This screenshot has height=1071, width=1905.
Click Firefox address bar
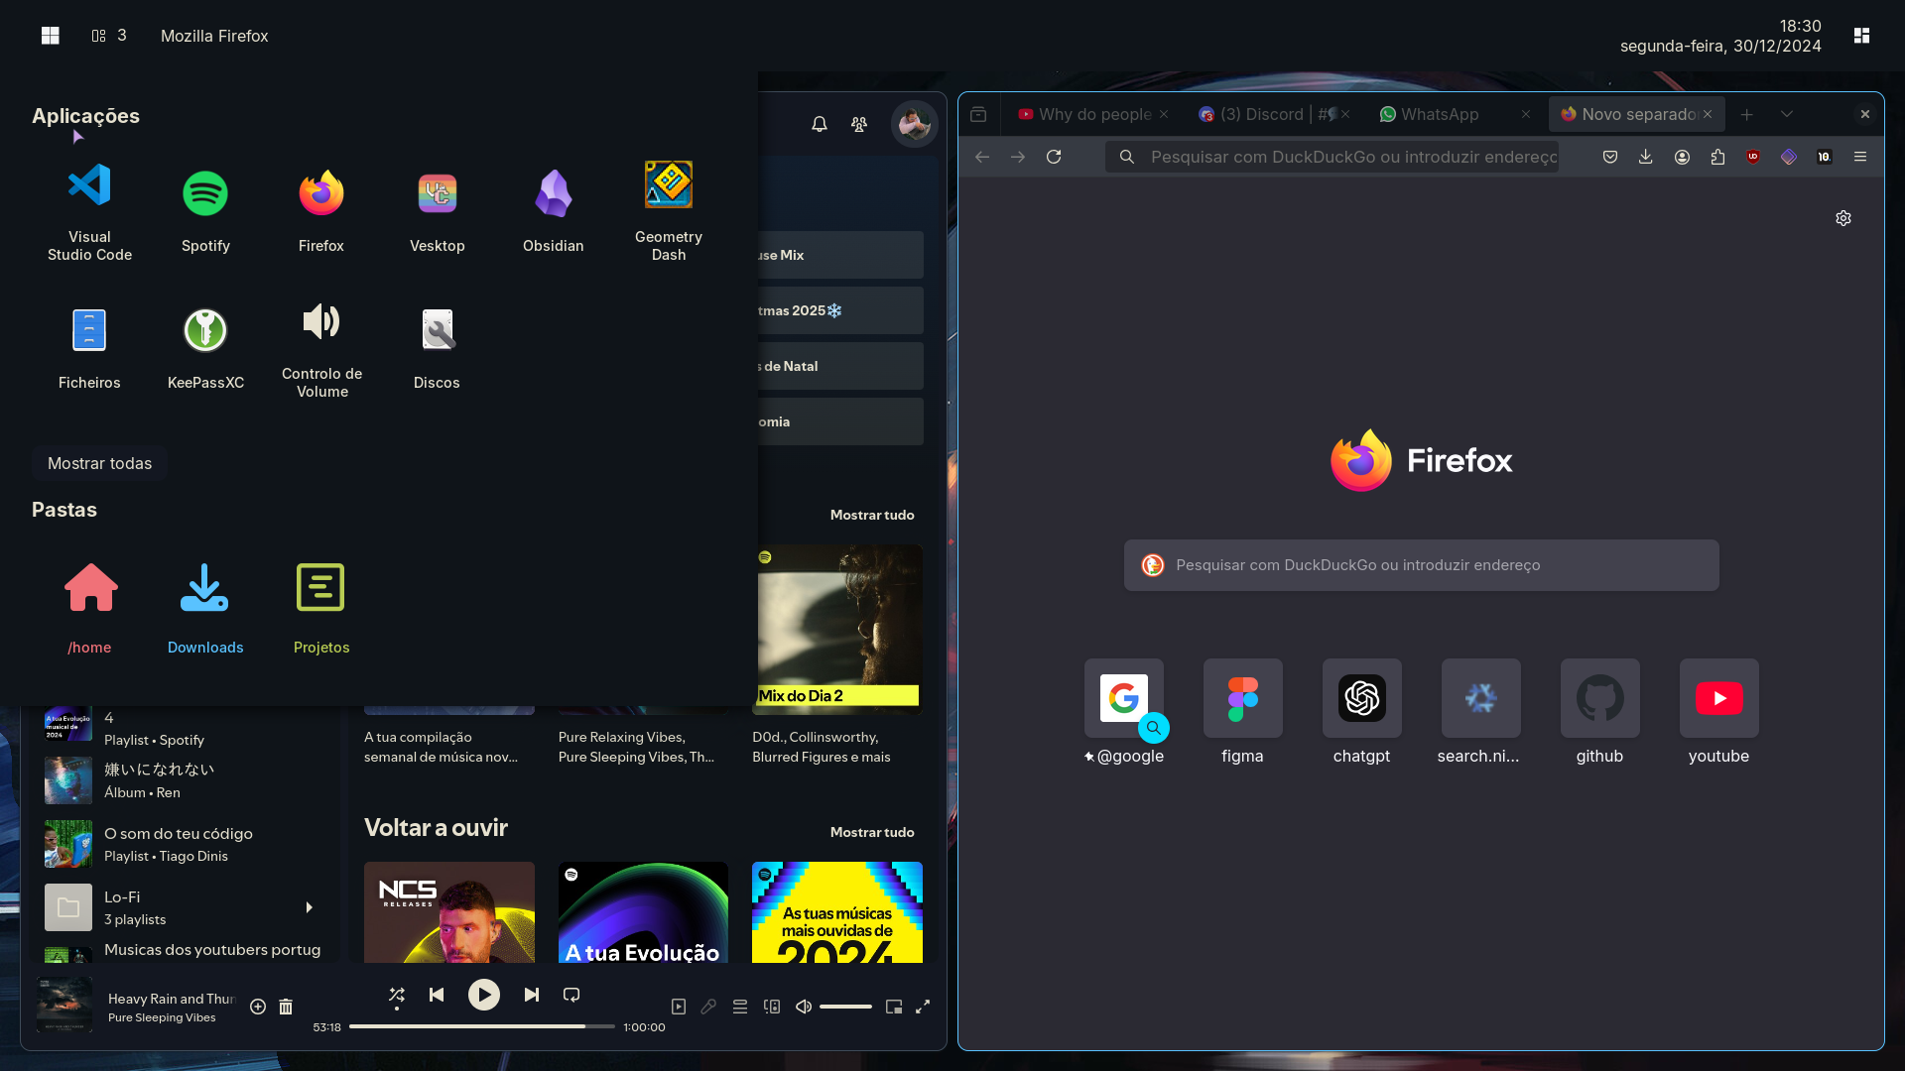point(1333,157)
